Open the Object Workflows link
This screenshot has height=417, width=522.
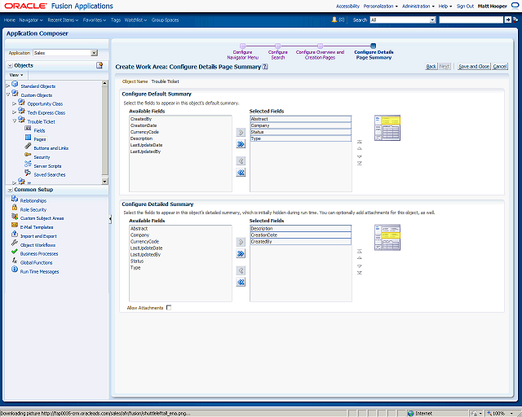[38, 245]
